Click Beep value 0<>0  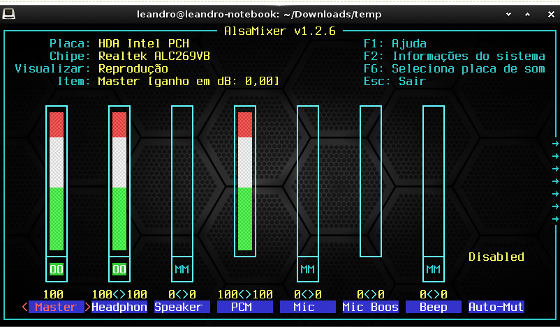click(x=434, y=294)
